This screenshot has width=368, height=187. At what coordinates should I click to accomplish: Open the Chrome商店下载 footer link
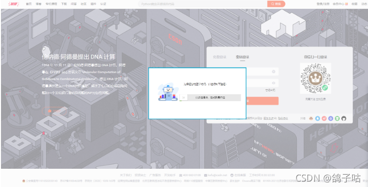coord(251,181)
